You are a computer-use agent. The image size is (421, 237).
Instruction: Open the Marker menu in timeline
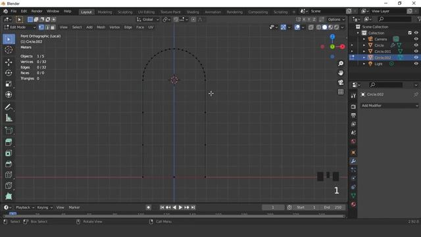coord(74,207)
